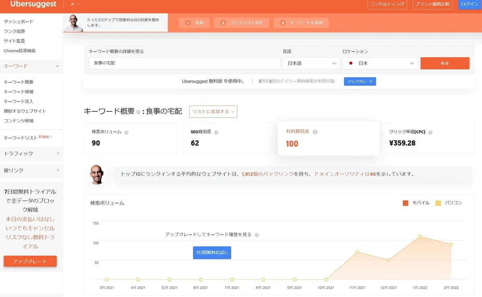
Task: Expand the トラフィック sidebar section
Action: 31,154
